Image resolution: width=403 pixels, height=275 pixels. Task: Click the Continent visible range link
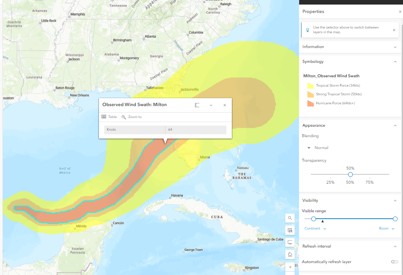point(312,228)
